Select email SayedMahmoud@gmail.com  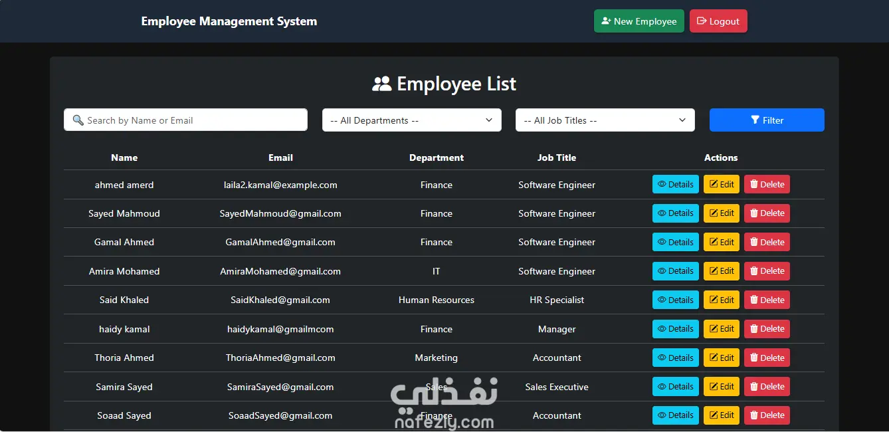tap(280, 213)
